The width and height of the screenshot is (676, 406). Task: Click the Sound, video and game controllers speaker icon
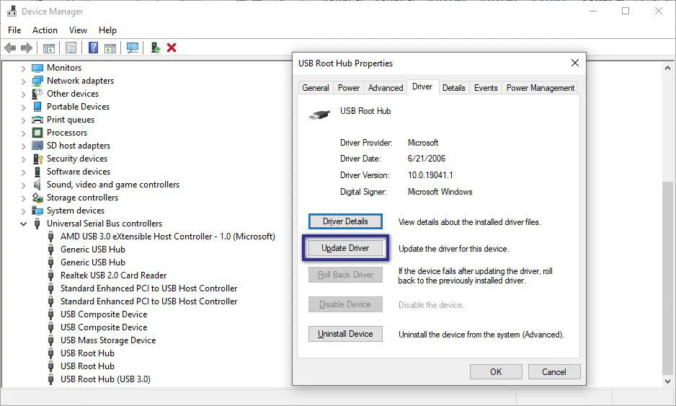pos(37,185)
